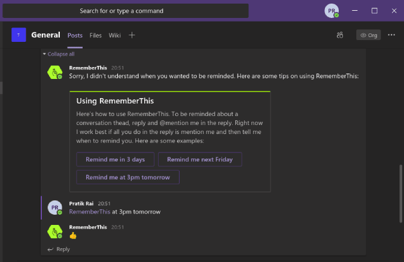Click the thumbs-up emoji message
The height and width of the screenshot is (262, 404).
click(x=73, y=236)
